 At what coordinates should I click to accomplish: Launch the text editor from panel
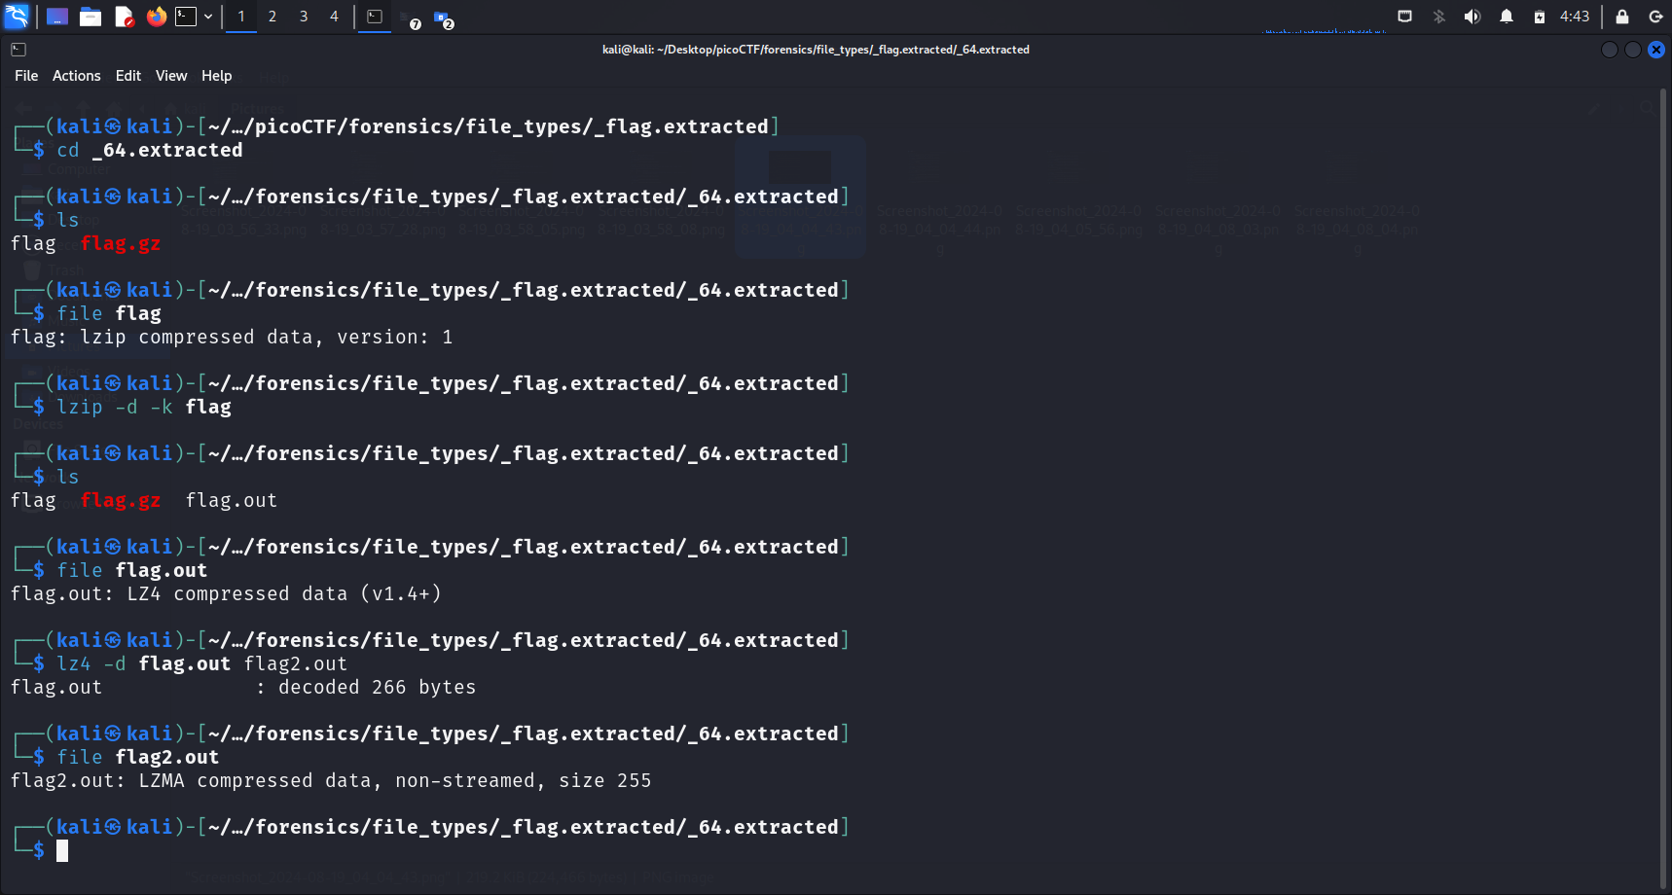click(x=124, y=17)
